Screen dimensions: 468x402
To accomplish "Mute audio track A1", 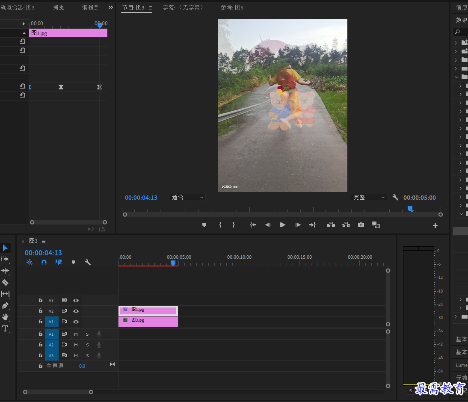I will point(76,334).
